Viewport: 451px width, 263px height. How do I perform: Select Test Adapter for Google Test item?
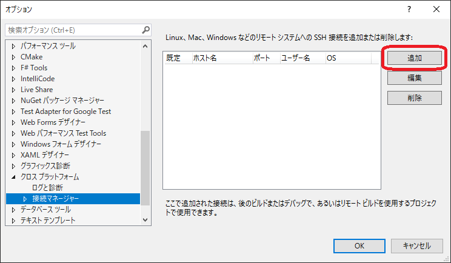tap(65, 112)
